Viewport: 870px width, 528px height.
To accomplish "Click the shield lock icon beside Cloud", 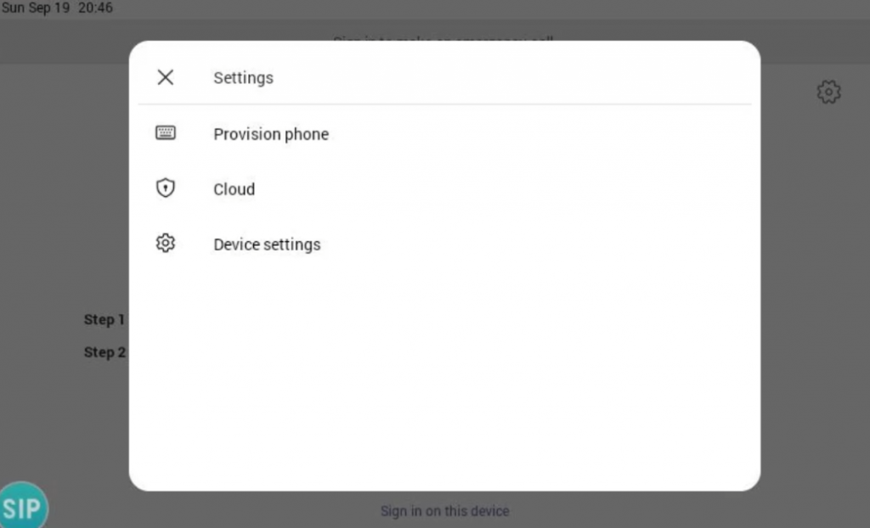I will [x=166, y=188].
